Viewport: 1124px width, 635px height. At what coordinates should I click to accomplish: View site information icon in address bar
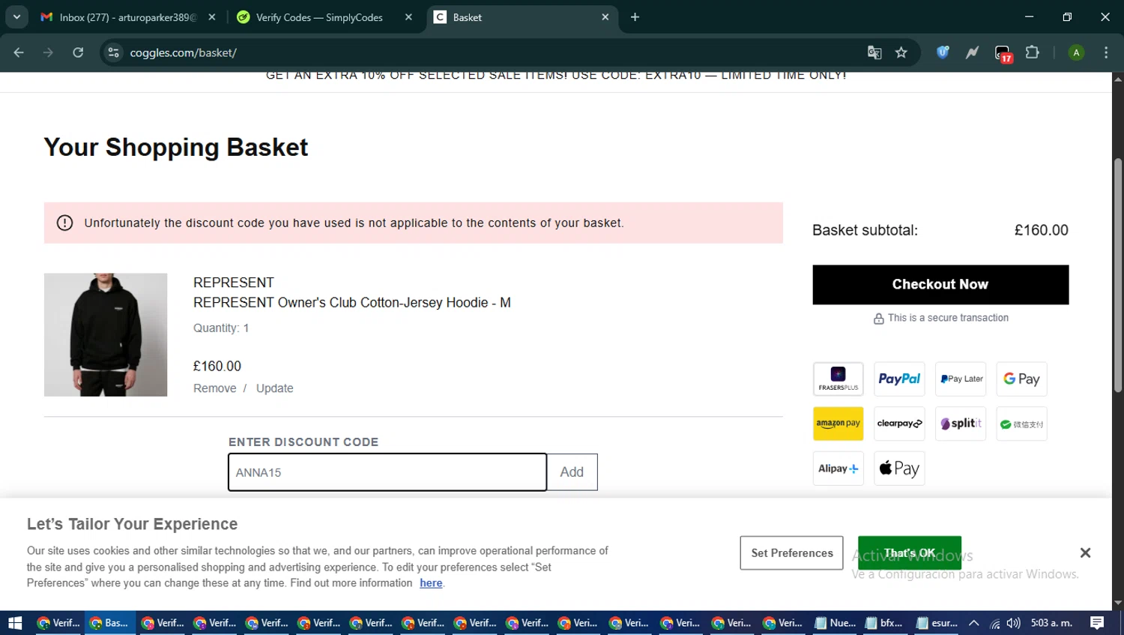pos(113,52)
